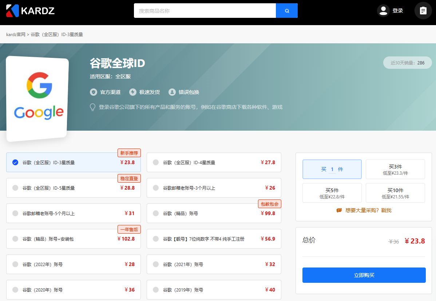Click the 总价 label

point(309,240)
